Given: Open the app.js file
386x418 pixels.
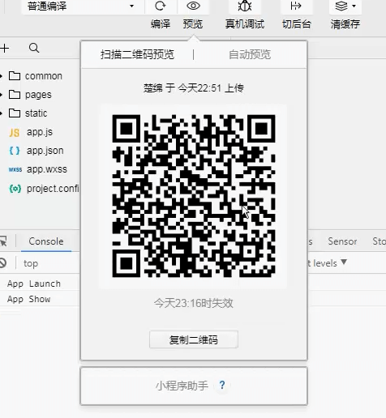Looking at the screenshot, I should [x=40, y=132].
